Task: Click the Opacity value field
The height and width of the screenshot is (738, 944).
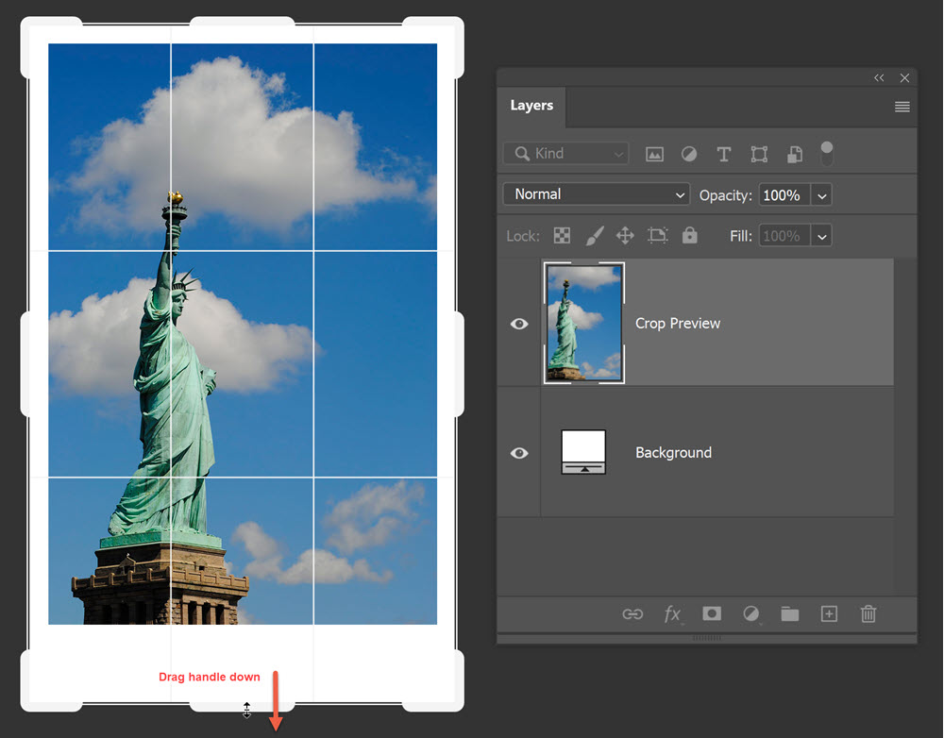Action: click(x=785, y=195)
